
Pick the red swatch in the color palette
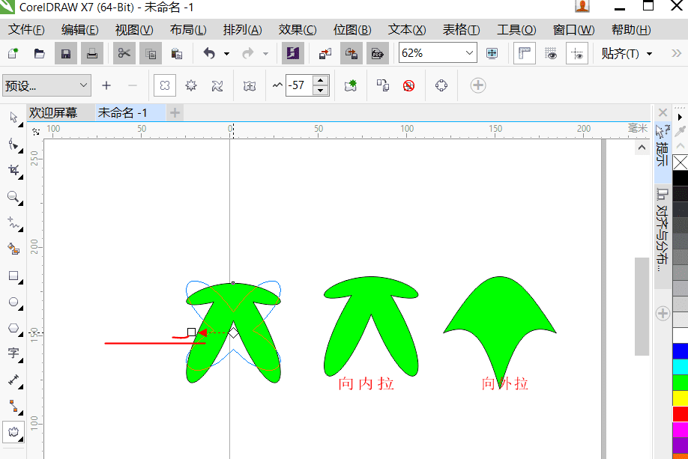[680, 414]
